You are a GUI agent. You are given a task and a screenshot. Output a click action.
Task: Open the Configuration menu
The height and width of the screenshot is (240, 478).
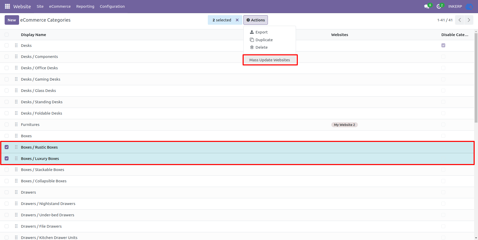tap(112, 6)
